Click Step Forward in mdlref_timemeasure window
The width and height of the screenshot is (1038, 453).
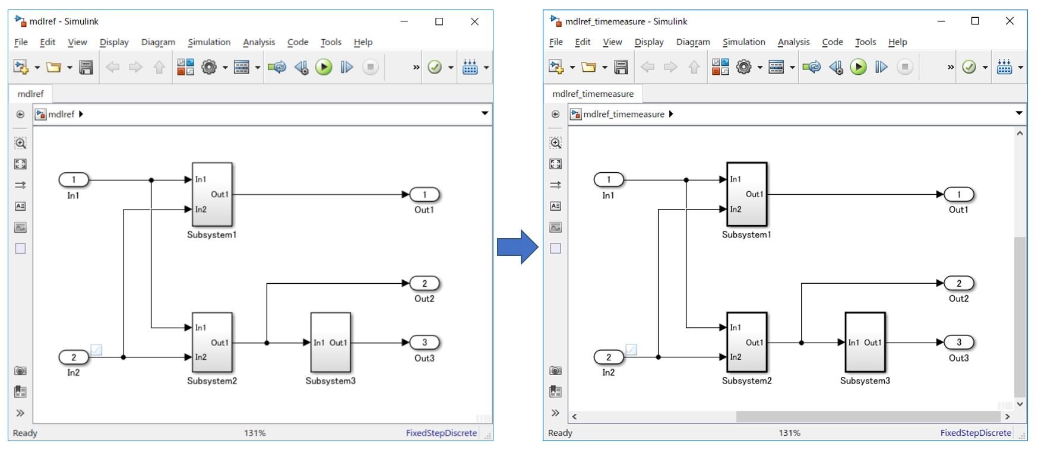pyautogui.click(x=881, y=67)
